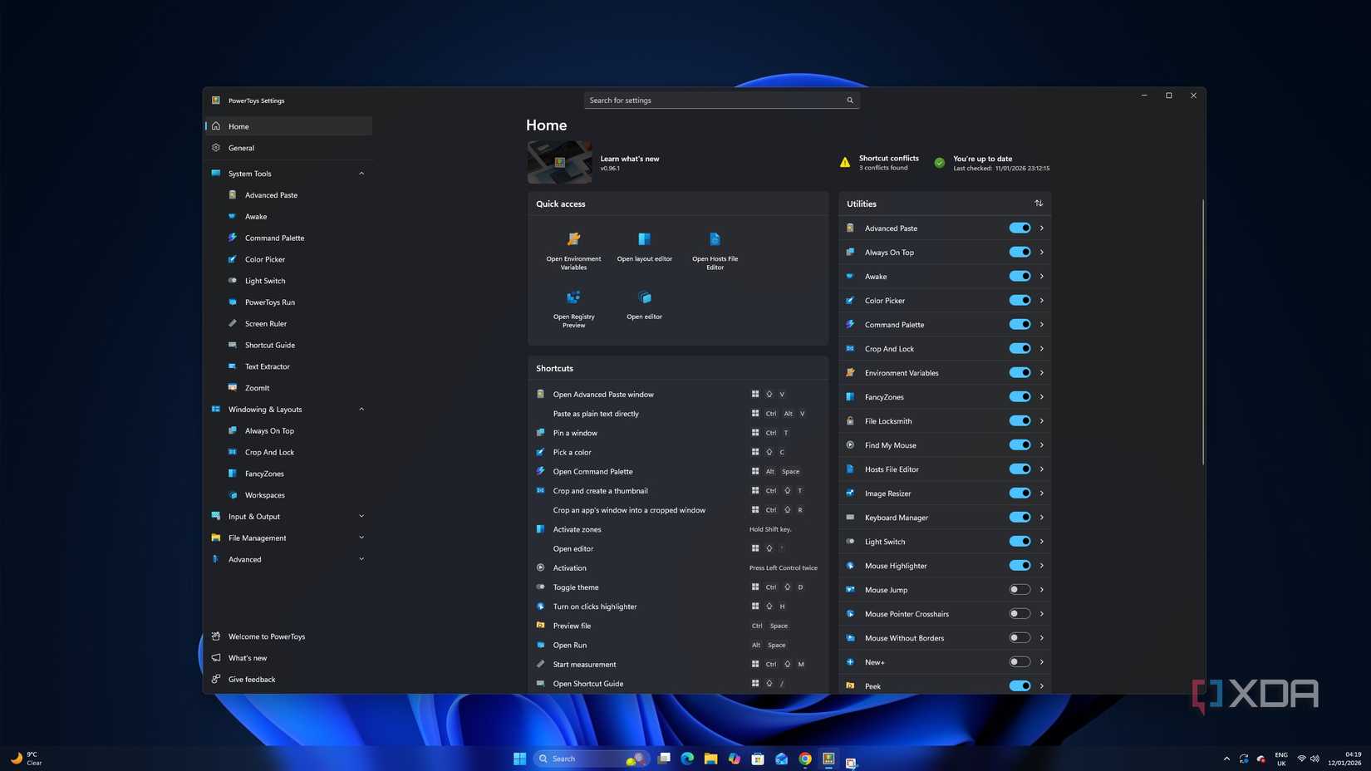The image size is (1371, 771).
Task: Open Google Chrome from the taskbar
Action: point(805,759)
